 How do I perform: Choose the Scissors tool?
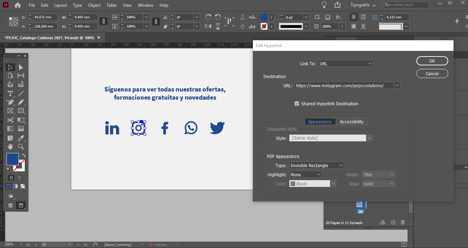pos(10,120)
